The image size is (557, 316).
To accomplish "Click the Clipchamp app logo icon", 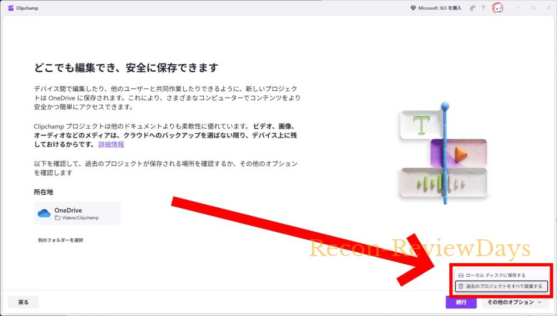I will tap(11, 8).
